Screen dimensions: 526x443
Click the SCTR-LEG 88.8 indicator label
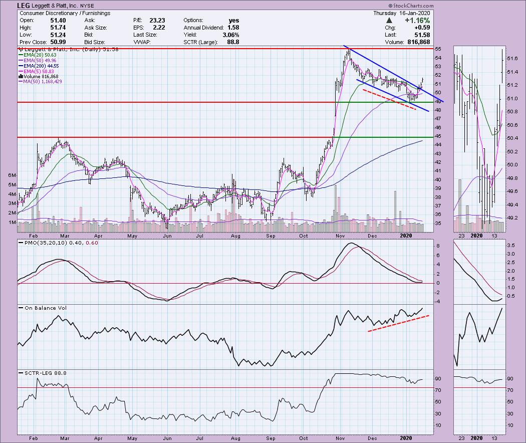point(45,373)
